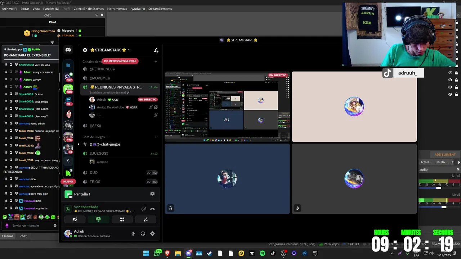This screenshot has width=461, height=259.
Task: Show hidden system tray icons
Action: (392, 253)
